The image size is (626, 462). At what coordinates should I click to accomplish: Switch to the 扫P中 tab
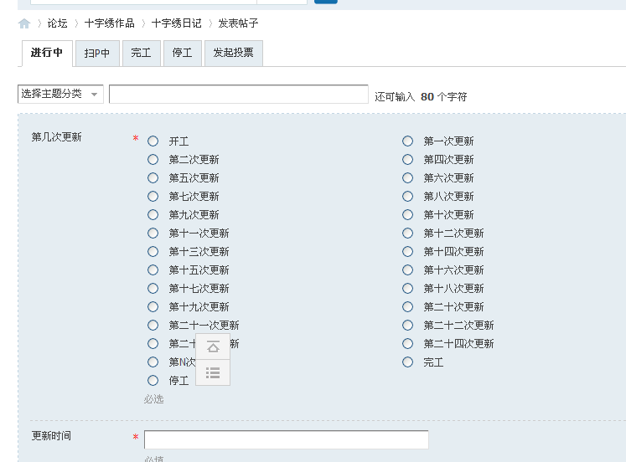[97, 53]
